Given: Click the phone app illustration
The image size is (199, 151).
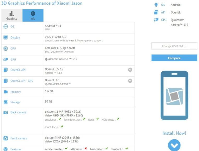Looking at the screenshot, I should point(174,95).
